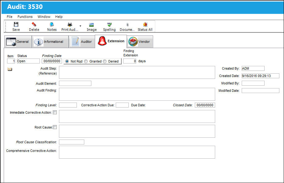
Task: Select the Denied radio button
Action: pos(105,61)
